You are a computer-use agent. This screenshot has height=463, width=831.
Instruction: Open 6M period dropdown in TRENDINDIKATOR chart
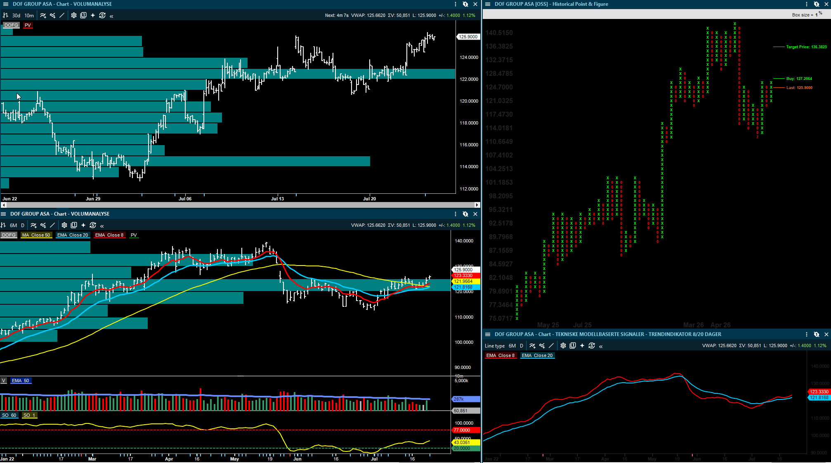coord(512,346)
